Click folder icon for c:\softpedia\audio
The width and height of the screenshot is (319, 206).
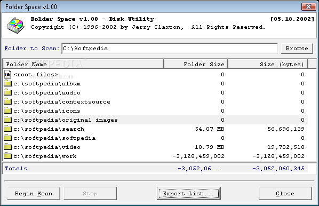(7, 92)
